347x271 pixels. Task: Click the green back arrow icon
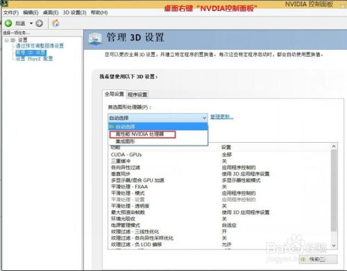[x=8, y=23]
